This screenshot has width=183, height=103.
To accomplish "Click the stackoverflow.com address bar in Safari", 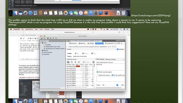I will [x=69, y=32].
